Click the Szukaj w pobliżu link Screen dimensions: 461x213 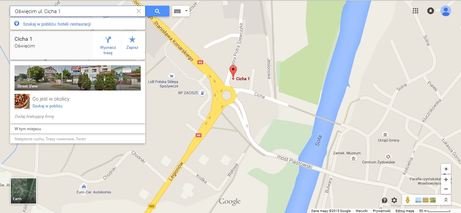tap(47, 106)
